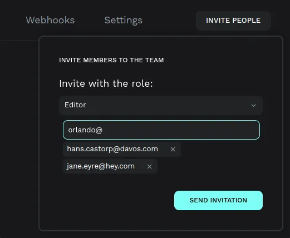Click the chevron arrow in role selector
The width and height of the screenshot is (290, 238).
pyautogui.click(x=253, y=105)
